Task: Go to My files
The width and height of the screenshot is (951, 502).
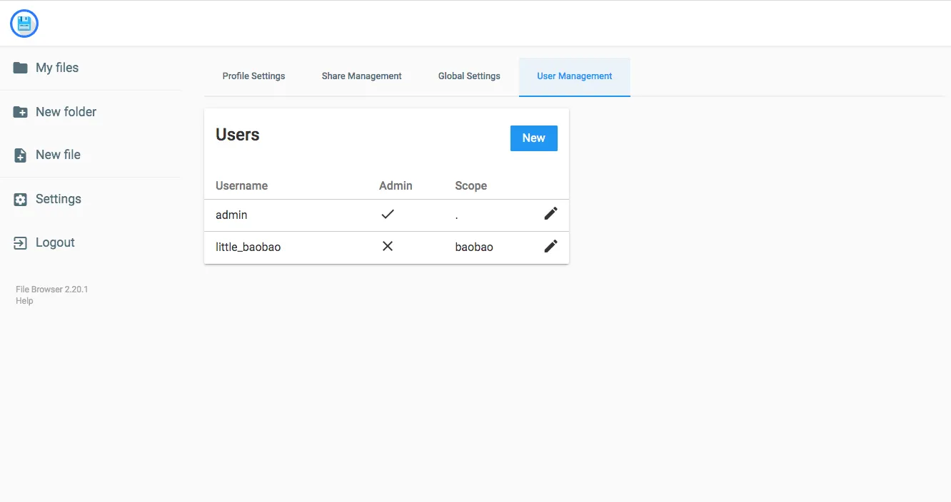Action: 57,68
